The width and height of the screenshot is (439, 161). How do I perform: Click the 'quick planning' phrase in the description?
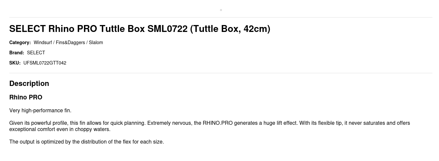tap(128, 123)
